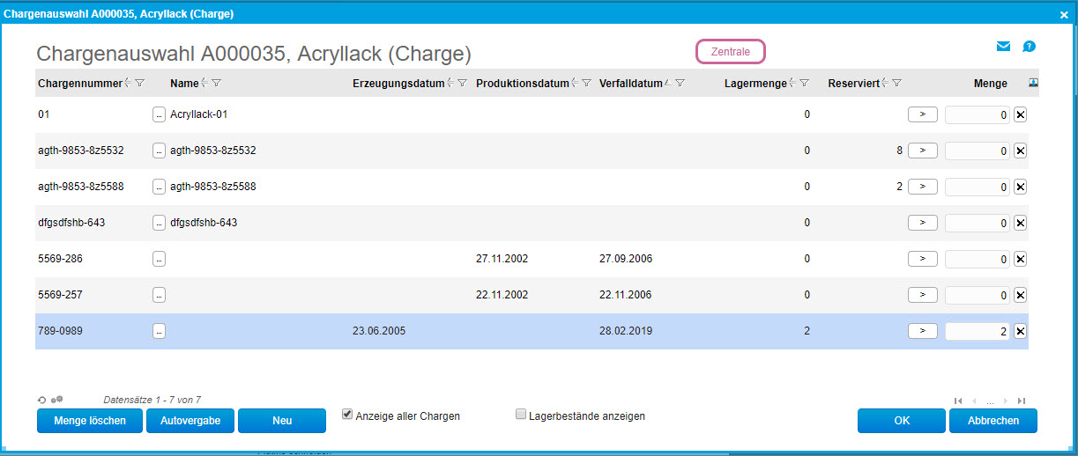Open details button for batch 5569-286
The width and height of the screenshot is (1078, 456).
pos(159,259)
